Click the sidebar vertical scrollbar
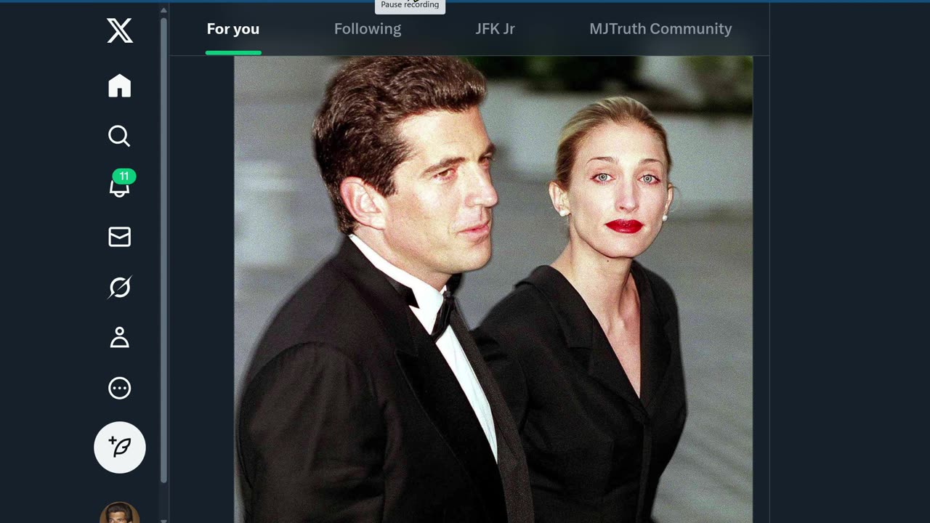The width and height of the screenshot is (930, 523). pos(163,250)
